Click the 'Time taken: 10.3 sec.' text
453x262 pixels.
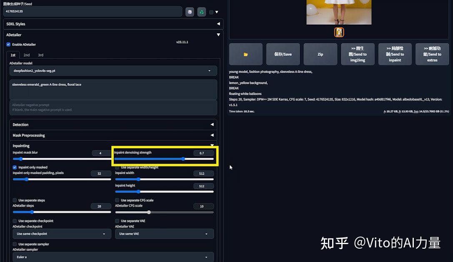[242, 112]
